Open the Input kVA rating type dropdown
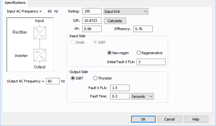The height and width of the screenshot is (126, 216). 126,12
